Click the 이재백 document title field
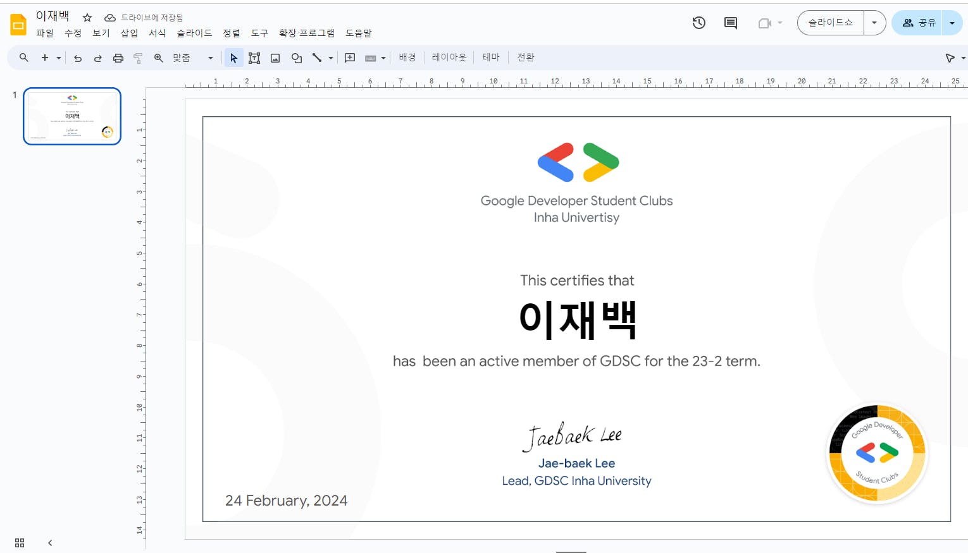 53,16
